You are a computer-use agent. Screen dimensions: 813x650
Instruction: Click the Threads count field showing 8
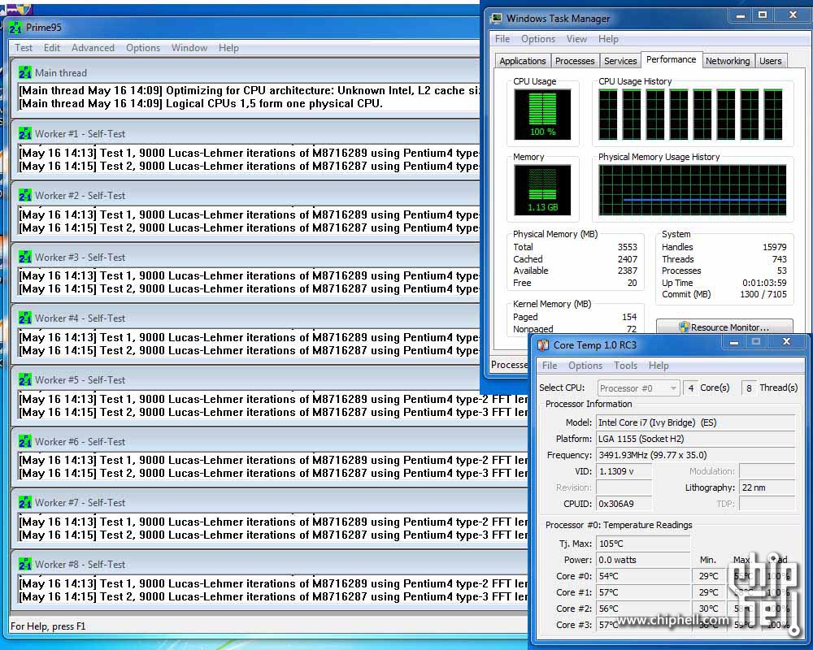coord(749,388)
